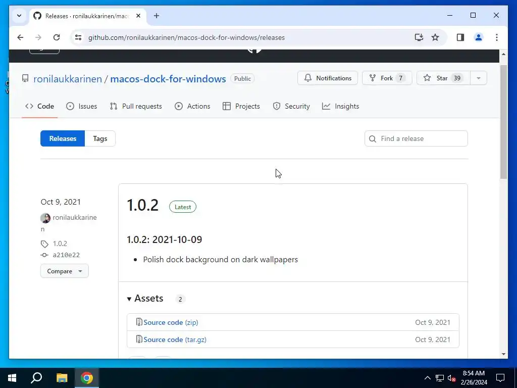Close the Releases browser tab
This screenshot has width=517, height=388.
(x=138, y=16)
